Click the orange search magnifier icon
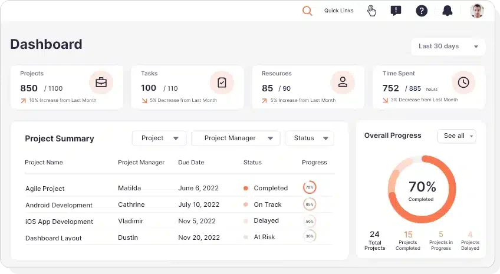 pyautogui.click(x=307, y=11)
